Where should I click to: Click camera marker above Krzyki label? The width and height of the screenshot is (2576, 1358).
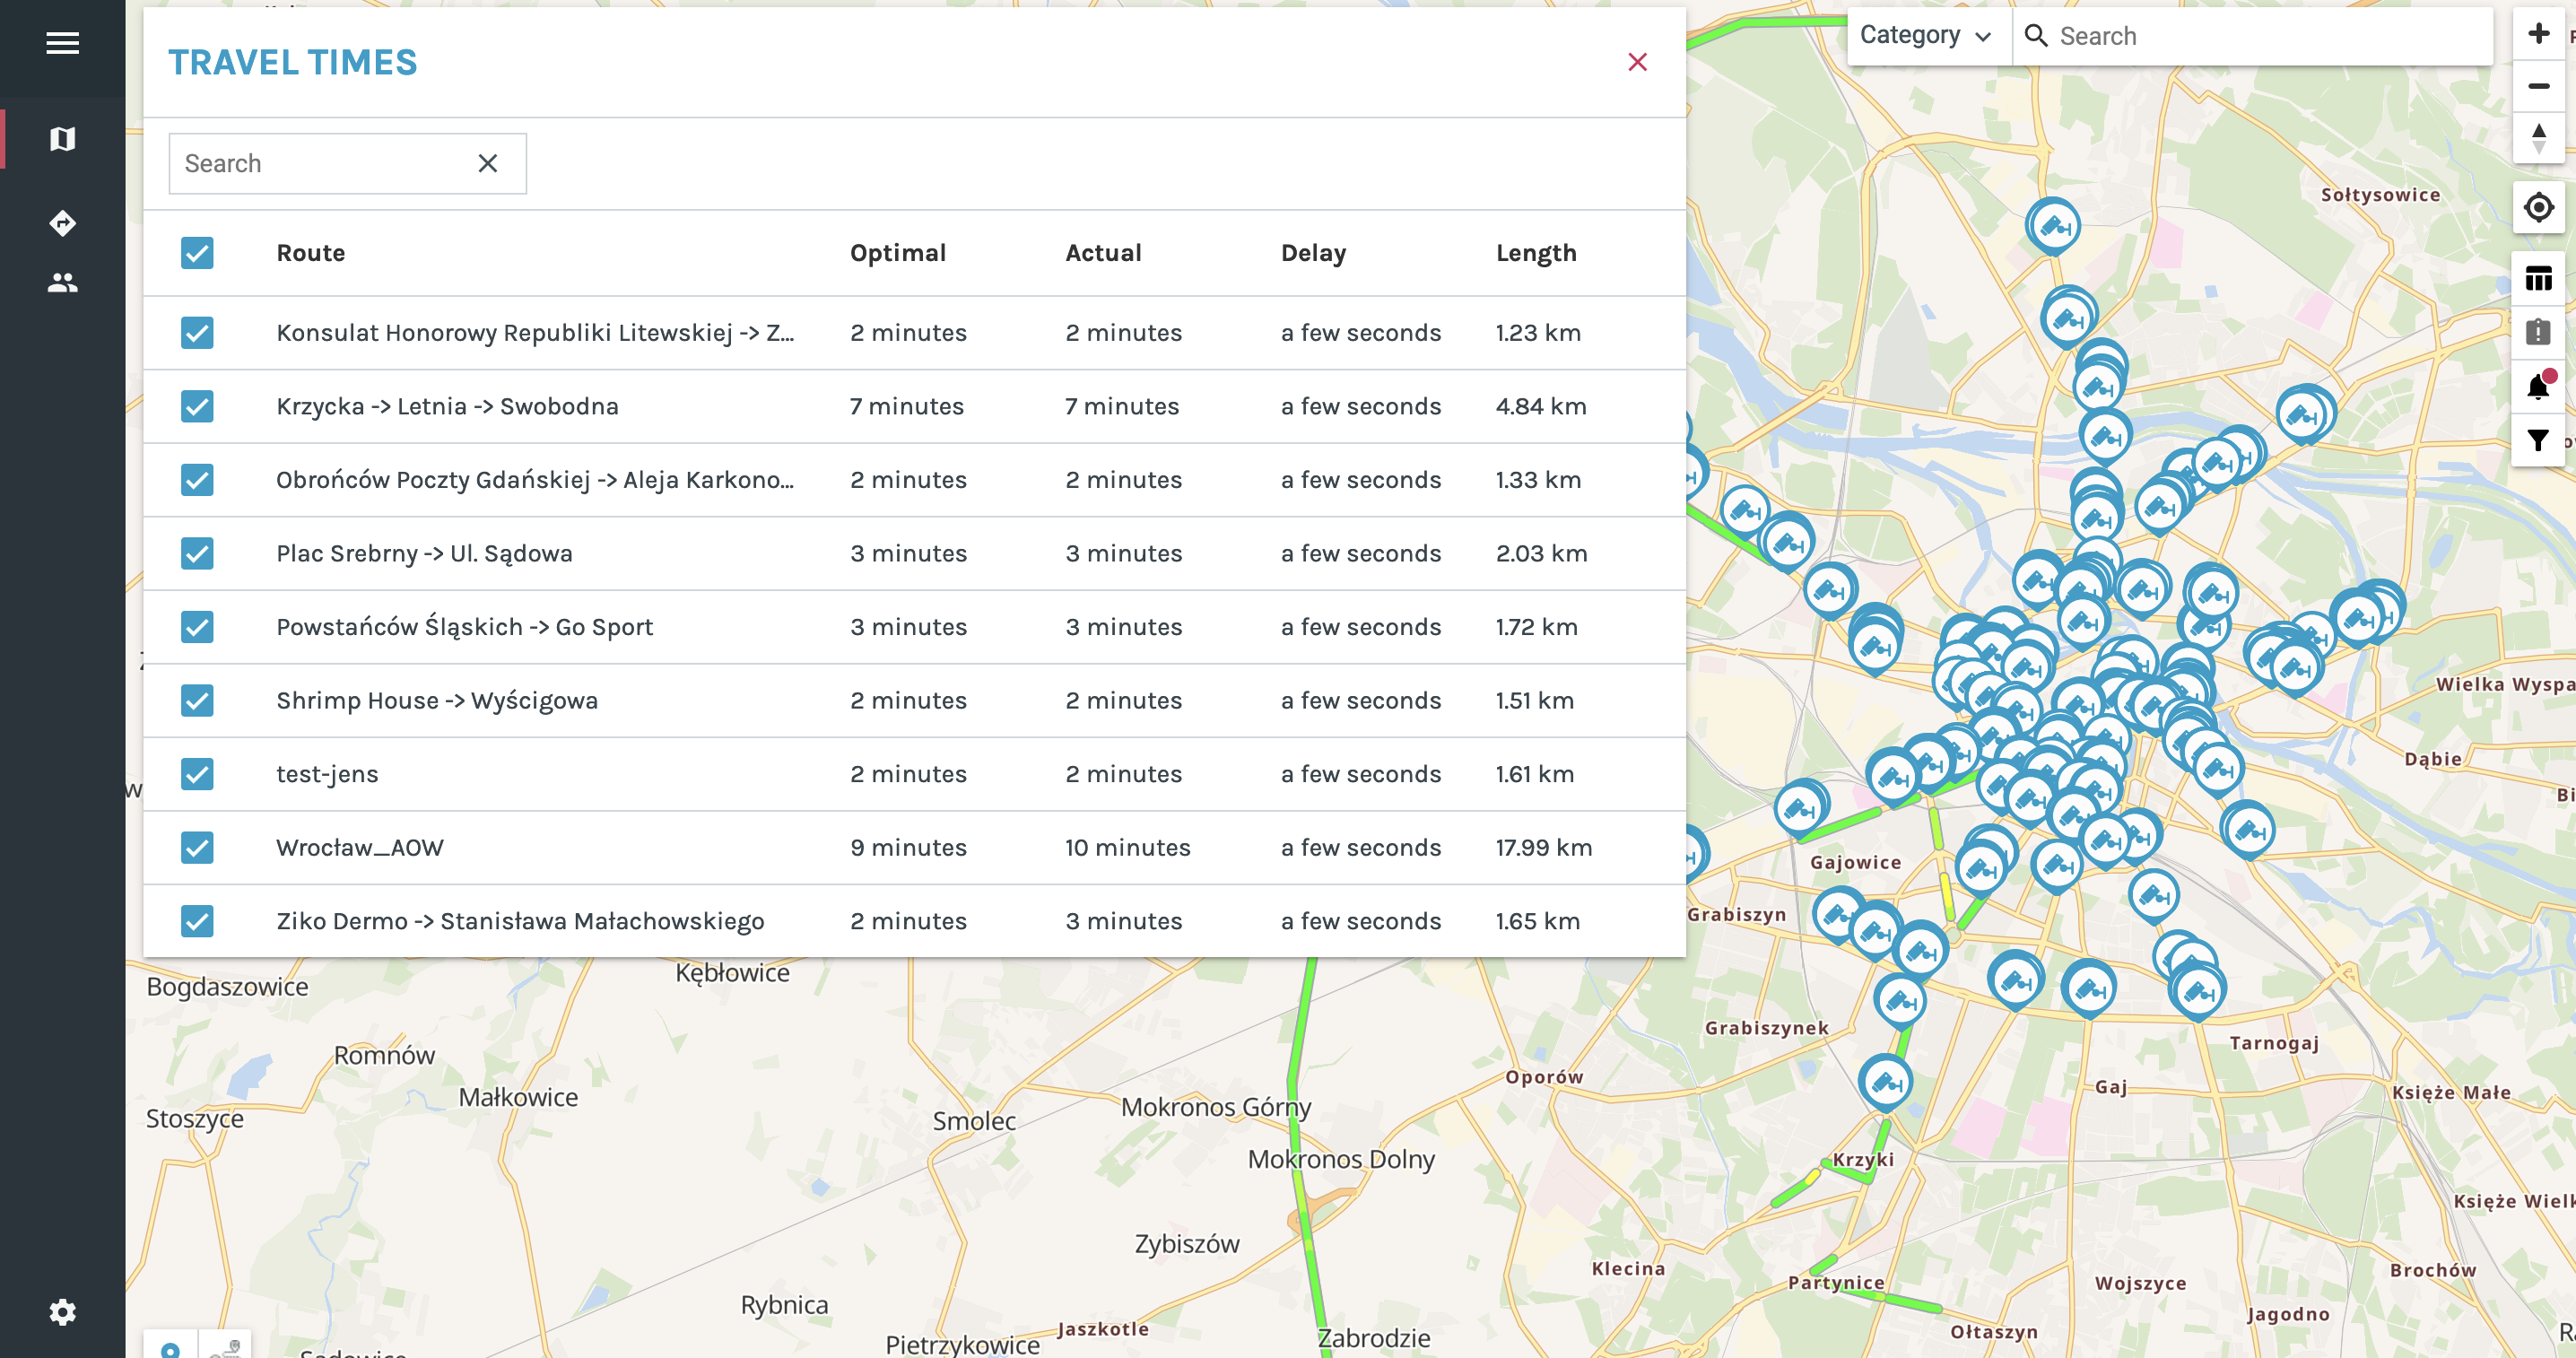click(1886, 1083)
